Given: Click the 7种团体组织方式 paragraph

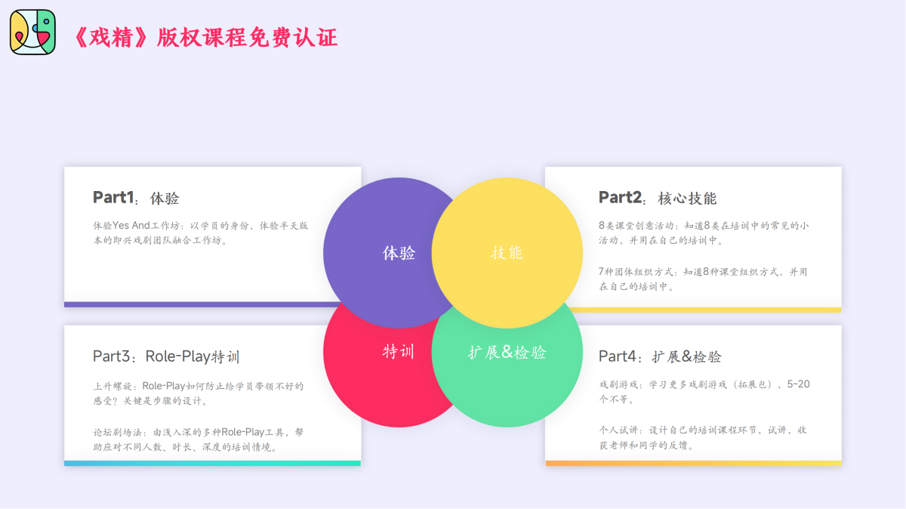Looking at the screenshot, I should [702, 279].
